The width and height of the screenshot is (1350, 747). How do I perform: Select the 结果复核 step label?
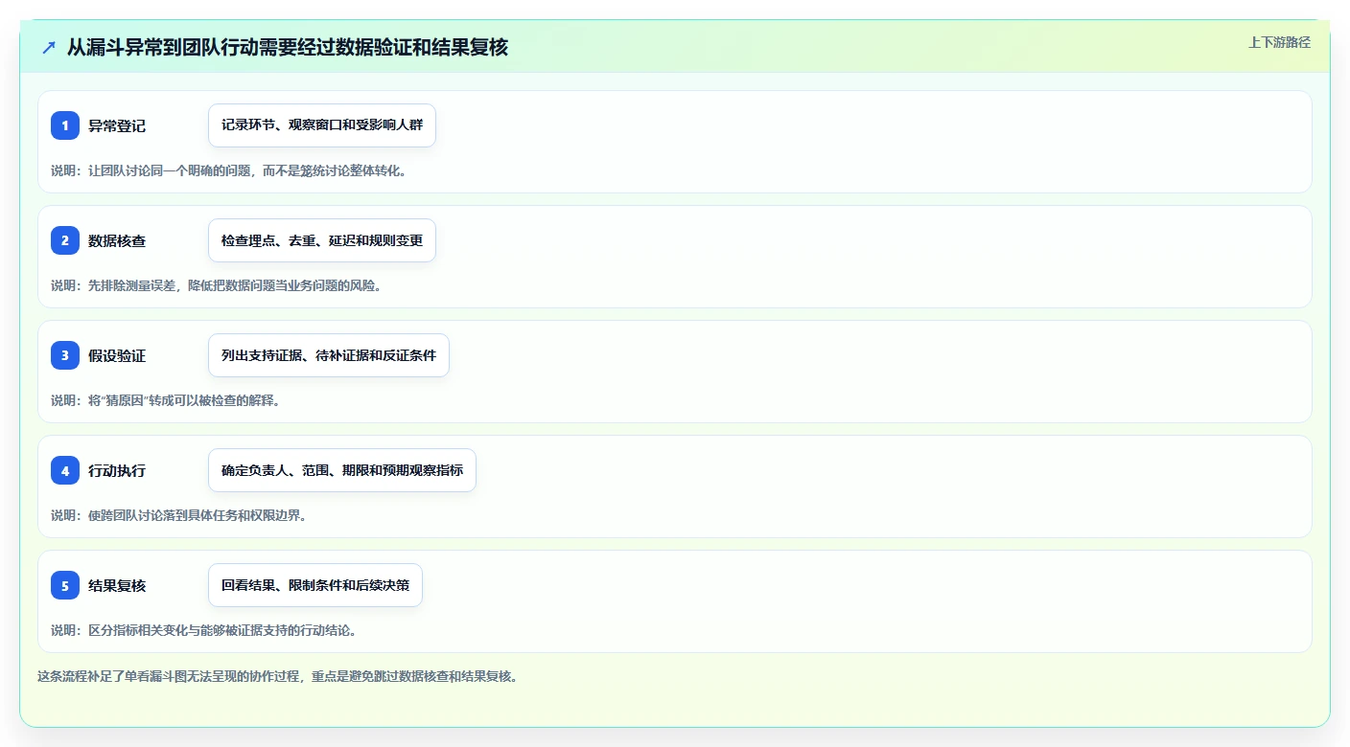tap(117, 585)
